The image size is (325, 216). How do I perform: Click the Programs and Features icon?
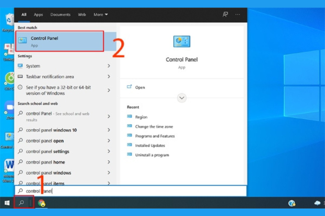130,135
